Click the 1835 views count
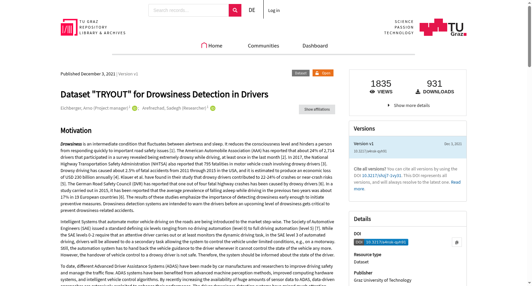This screenshot has width=532, height=286. pos(381,84)
